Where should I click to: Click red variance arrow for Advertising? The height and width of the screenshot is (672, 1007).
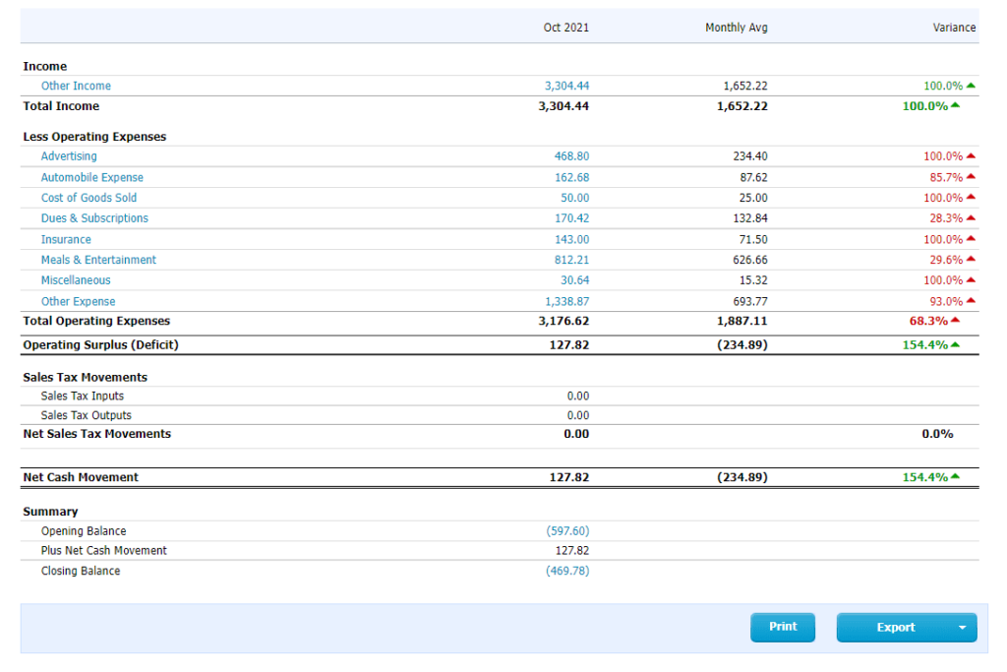pos(971,155)
